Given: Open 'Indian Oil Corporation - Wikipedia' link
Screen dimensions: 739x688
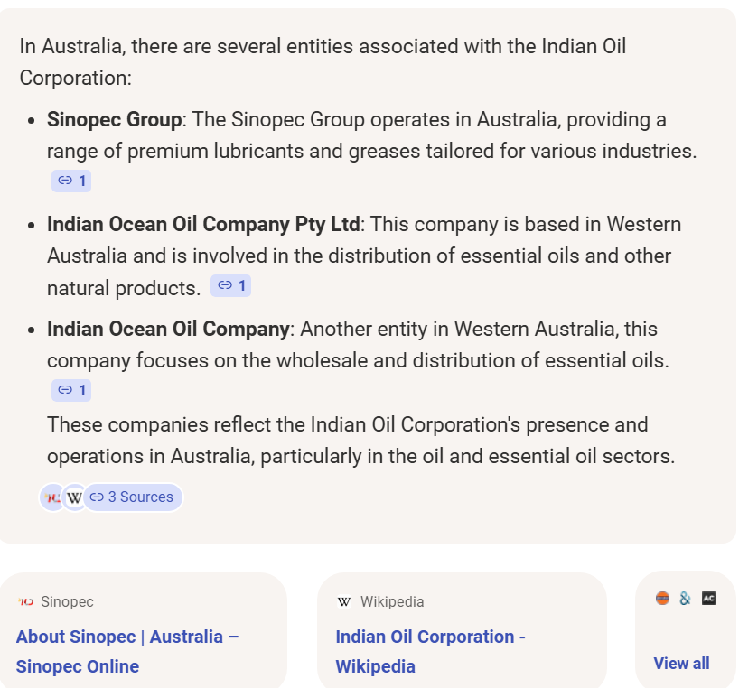Looking at the screenshot, I should (430, 651).
